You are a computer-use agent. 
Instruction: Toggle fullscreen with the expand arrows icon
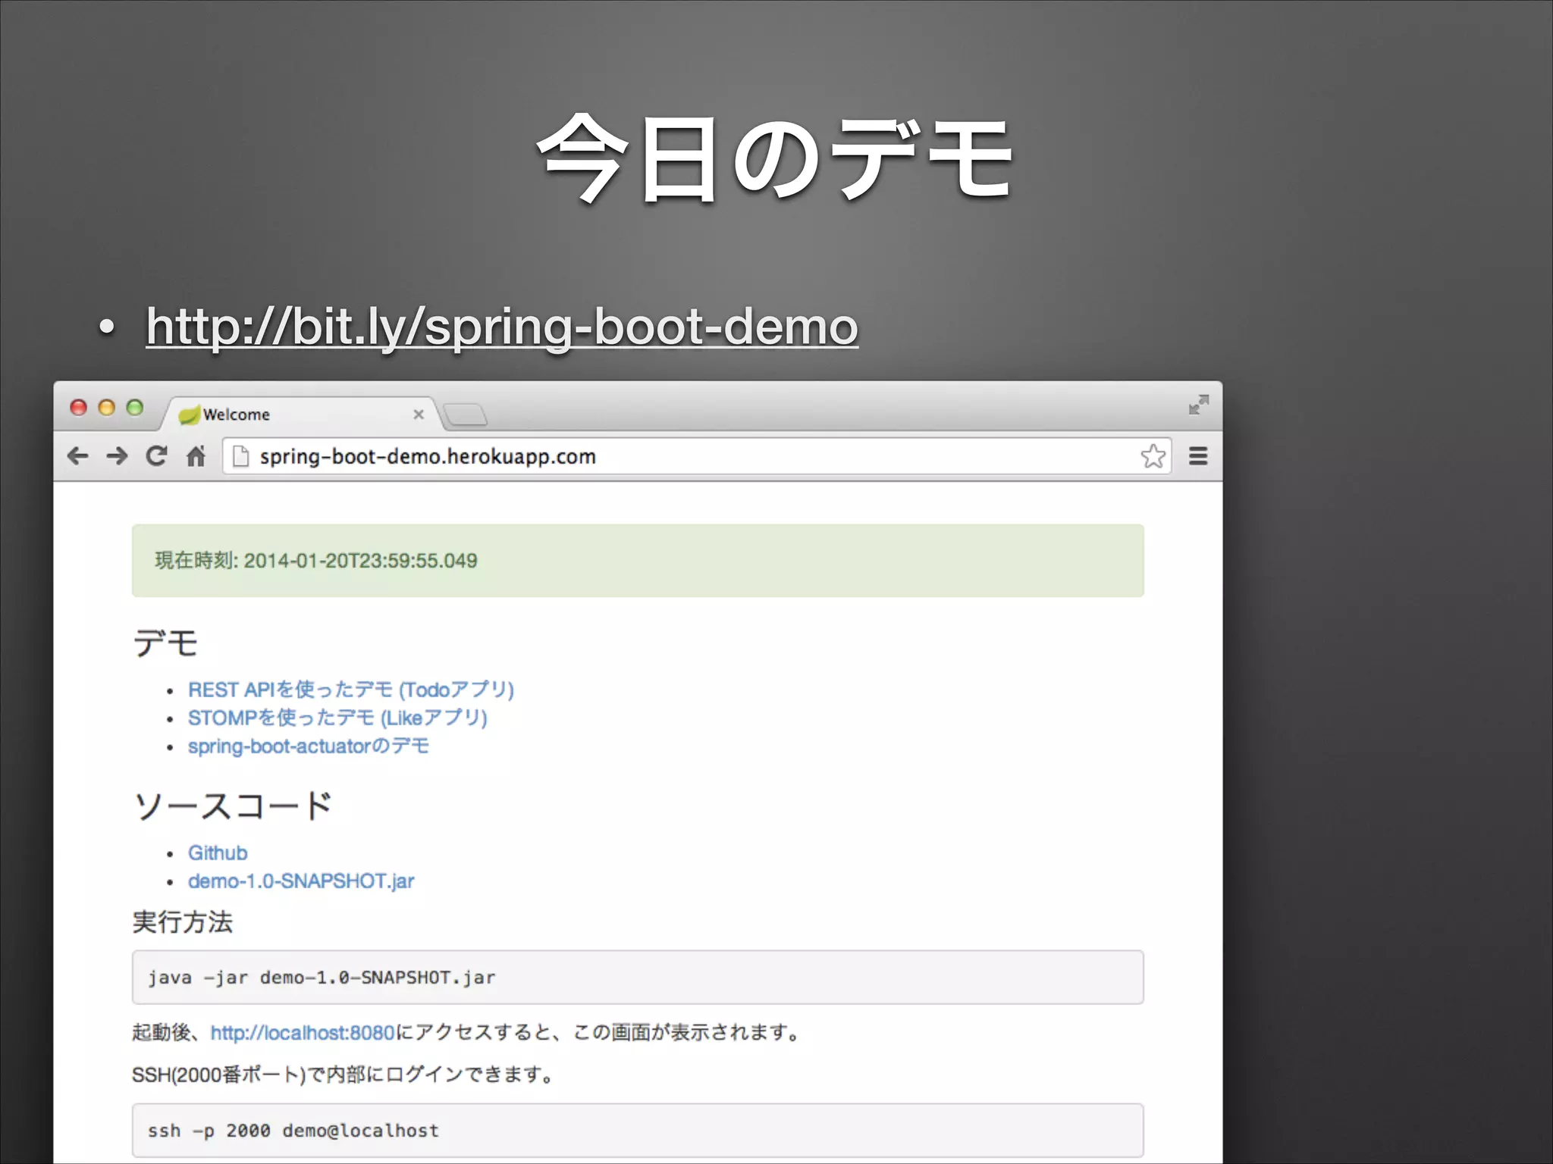[x=1198, y=405]
